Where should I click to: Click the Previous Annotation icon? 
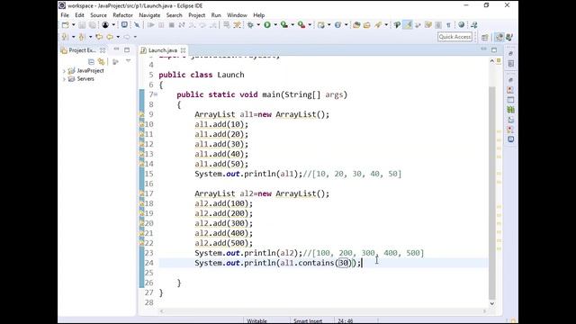[x=82, y=37]
